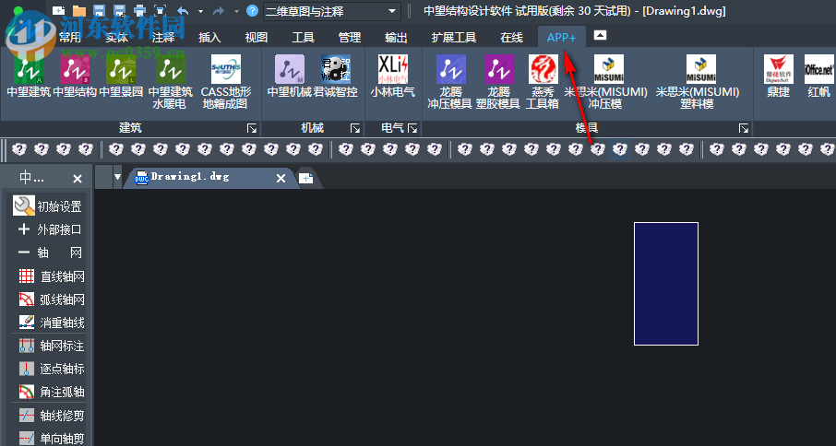This screenshot has height=446, width=836.
Task: Switch to the 常用 ribbon tab
Action: [x=70, y=37]
